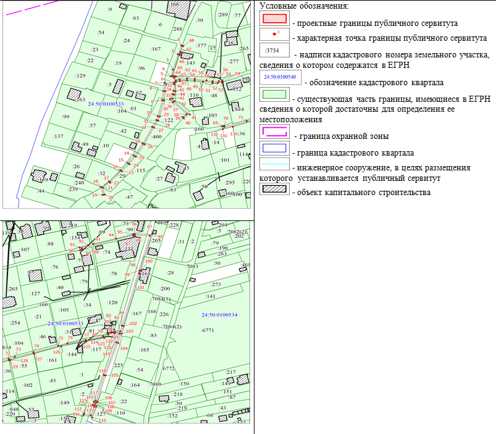
Task: Select the red hatched servitude boundary legend symbol
Action: tap(273, 18)
